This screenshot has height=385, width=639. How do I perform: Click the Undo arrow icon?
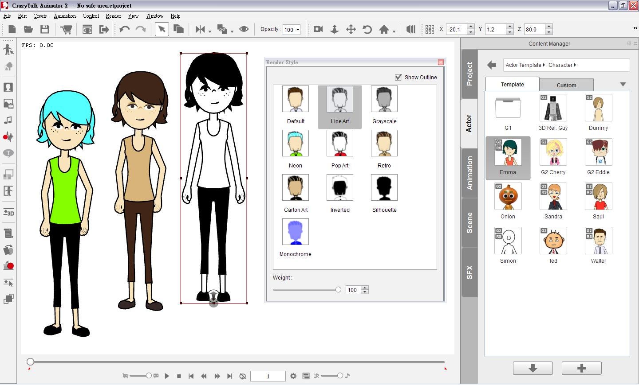[124, 30]
